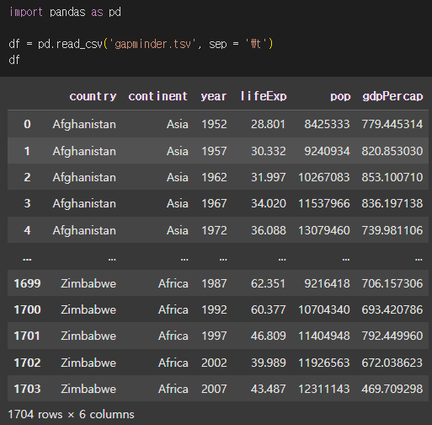Image resolution: width=432 pixels, height=425 pixels.
Task: Click the year value 2002
Action: tap(214, 363)
